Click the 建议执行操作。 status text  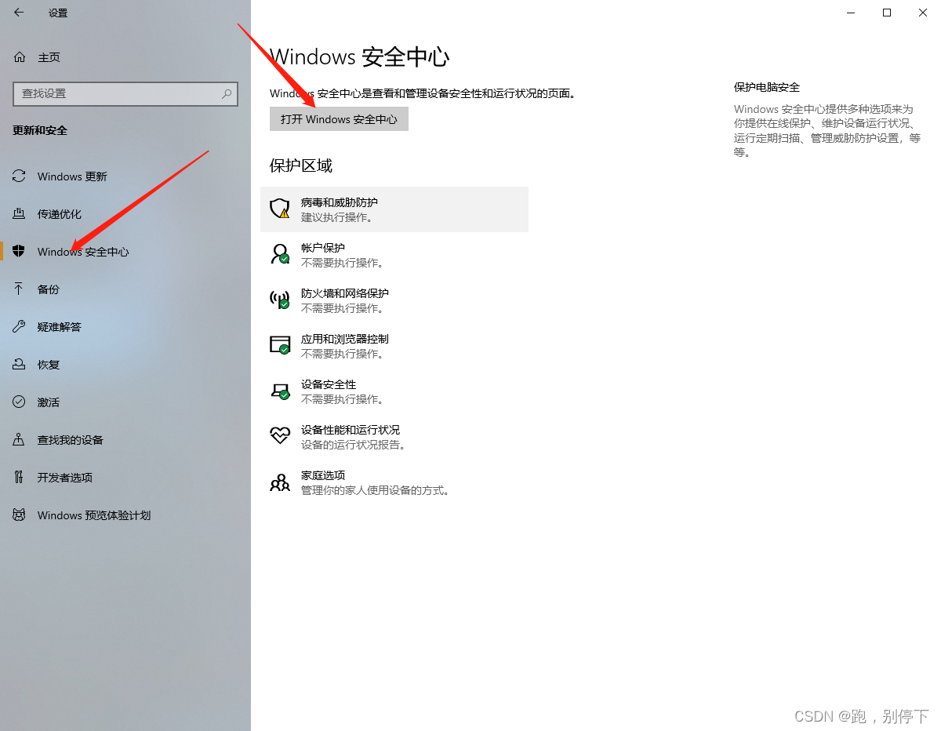tap(337, 217)
